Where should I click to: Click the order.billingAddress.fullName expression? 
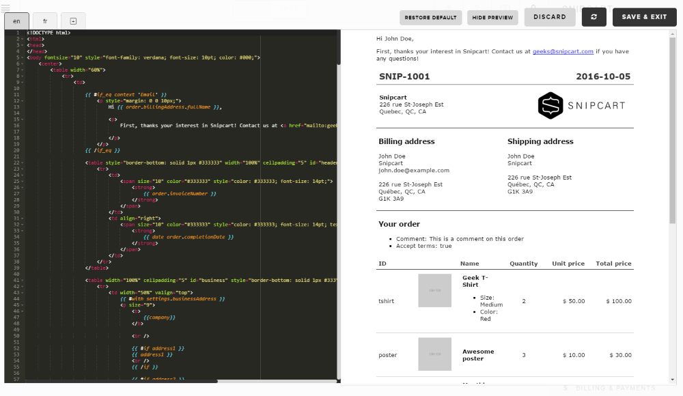click(x=168, y=107)
